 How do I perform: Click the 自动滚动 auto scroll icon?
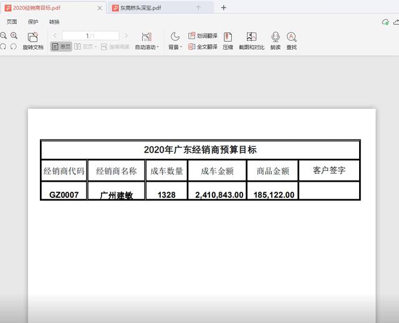147,37
